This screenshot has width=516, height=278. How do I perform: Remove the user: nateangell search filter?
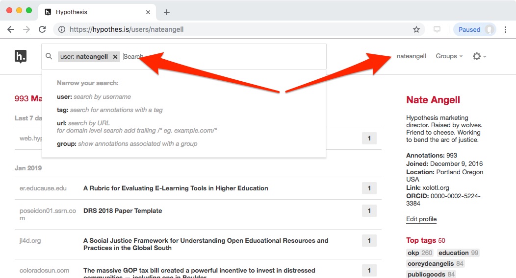click(x=115, y=57)
